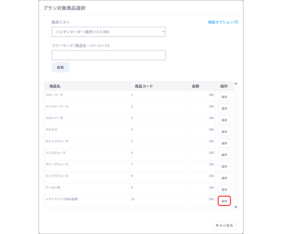This screenshot has width=282, height=234.
Task: Click the オレンジジュース product name
Action: tap(57, 141)
